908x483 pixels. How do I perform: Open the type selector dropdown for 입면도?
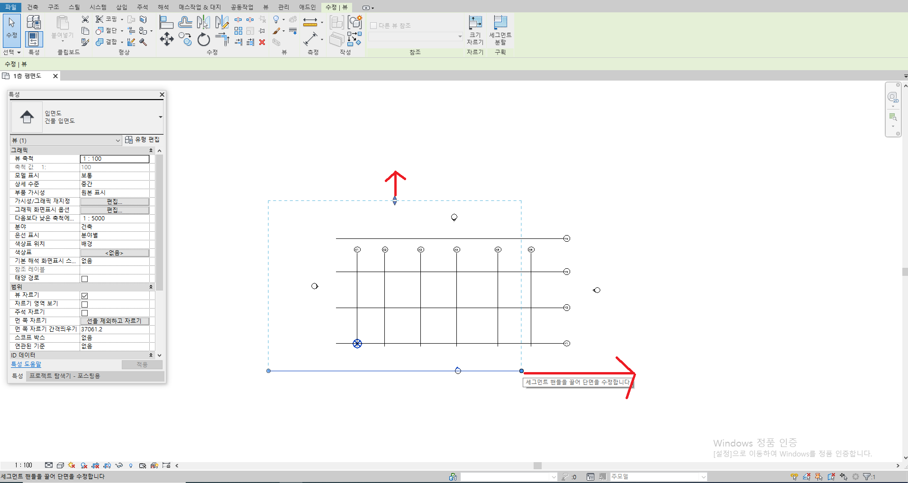point(160,117)
